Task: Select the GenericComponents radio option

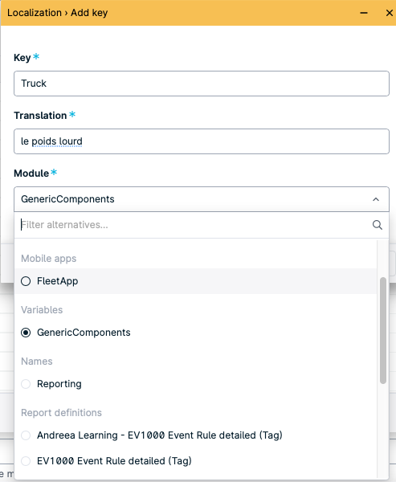Action: (x=26, y=333)
